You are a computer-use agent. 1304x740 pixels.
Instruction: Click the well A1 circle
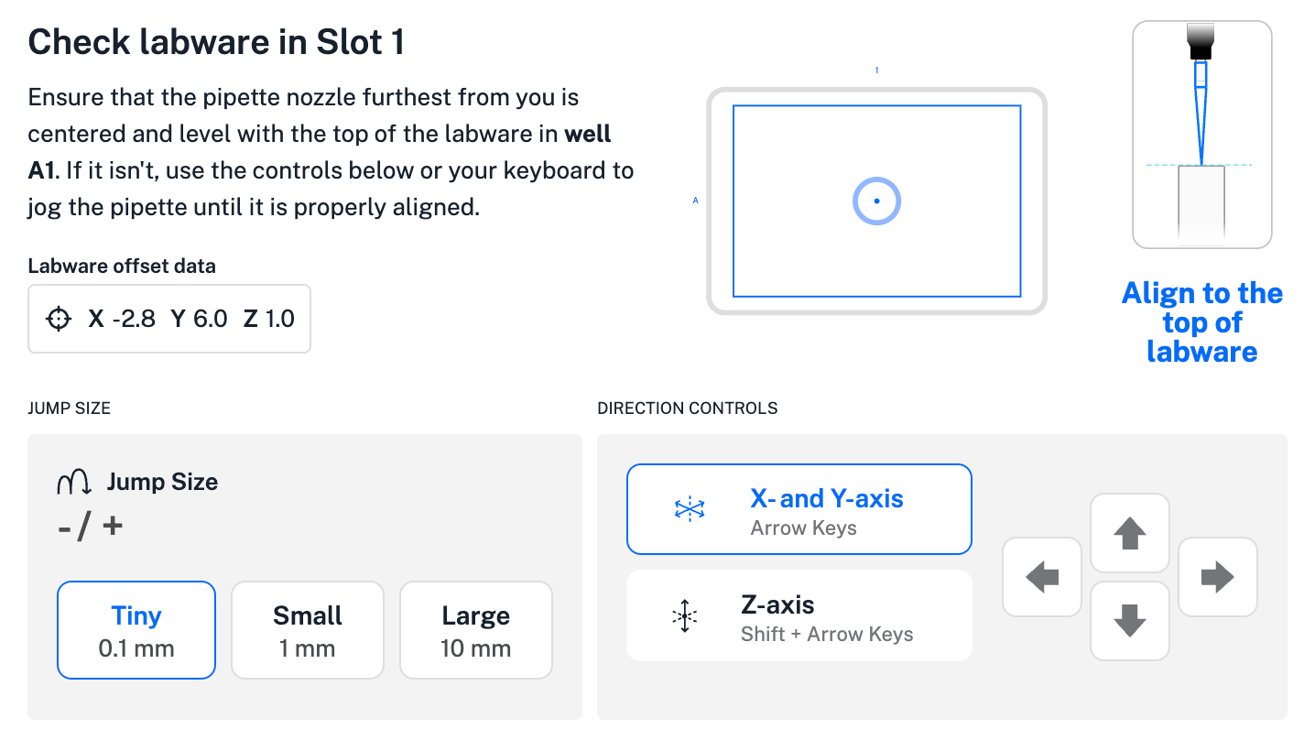tap(876, 201)
